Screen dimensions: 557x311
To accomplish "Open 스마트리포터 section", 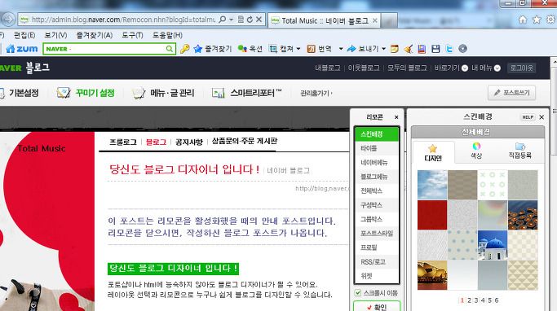I will coord(246,93).
